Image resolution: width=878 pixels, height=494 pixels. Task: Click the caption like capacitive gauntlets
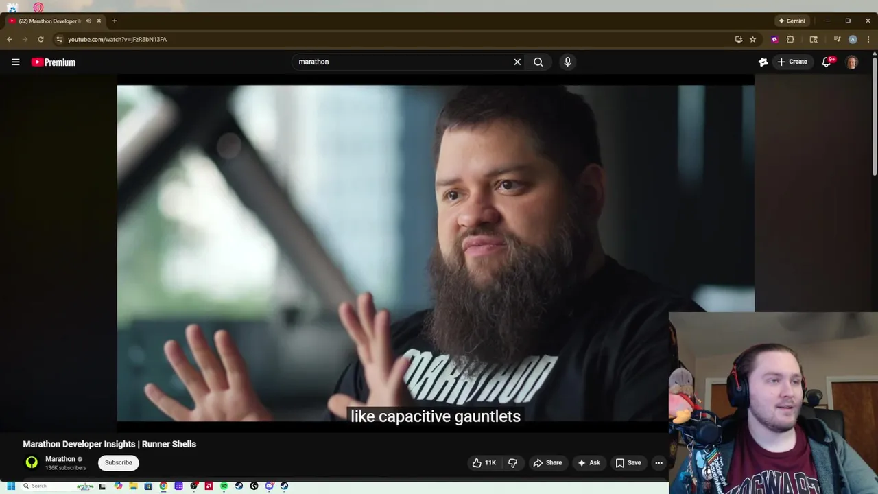click(x=436, y=416)
